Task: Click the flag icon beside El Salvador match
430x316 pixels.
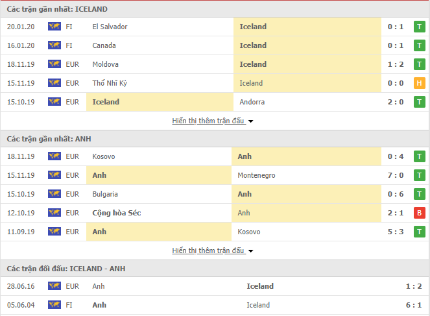Action: point(54,27)
